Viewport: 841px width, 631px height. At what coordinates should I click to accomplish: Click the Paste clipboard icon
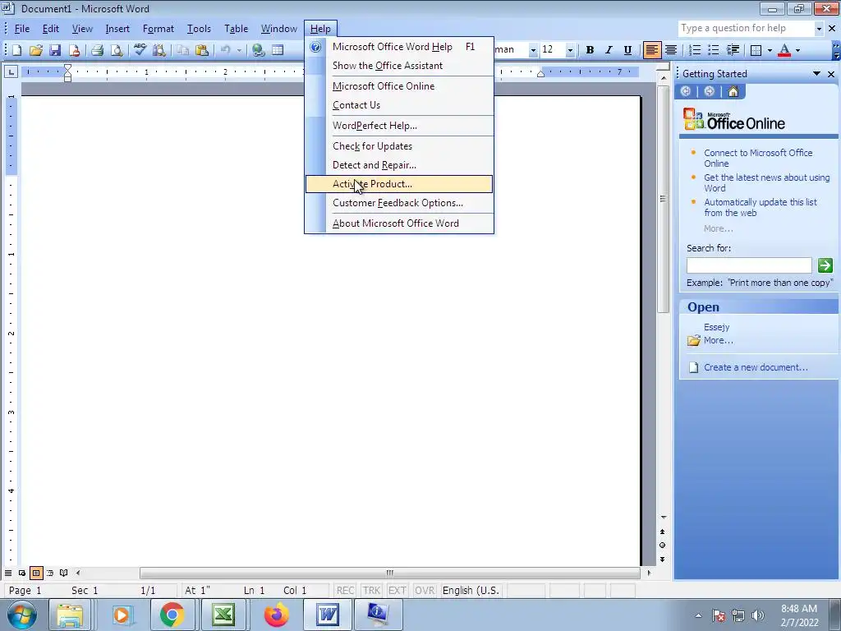[202, 50]
